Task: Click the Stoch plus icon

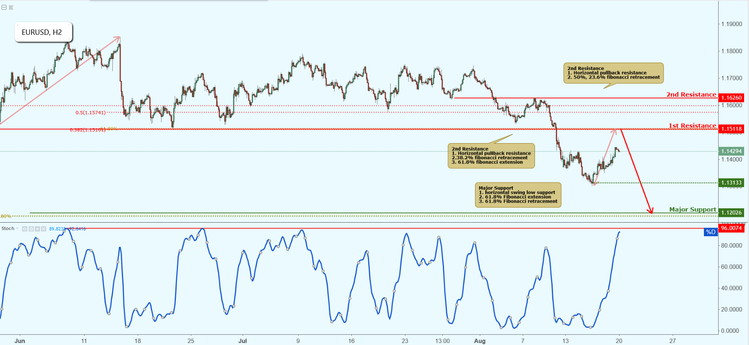Action: point(37,229)
